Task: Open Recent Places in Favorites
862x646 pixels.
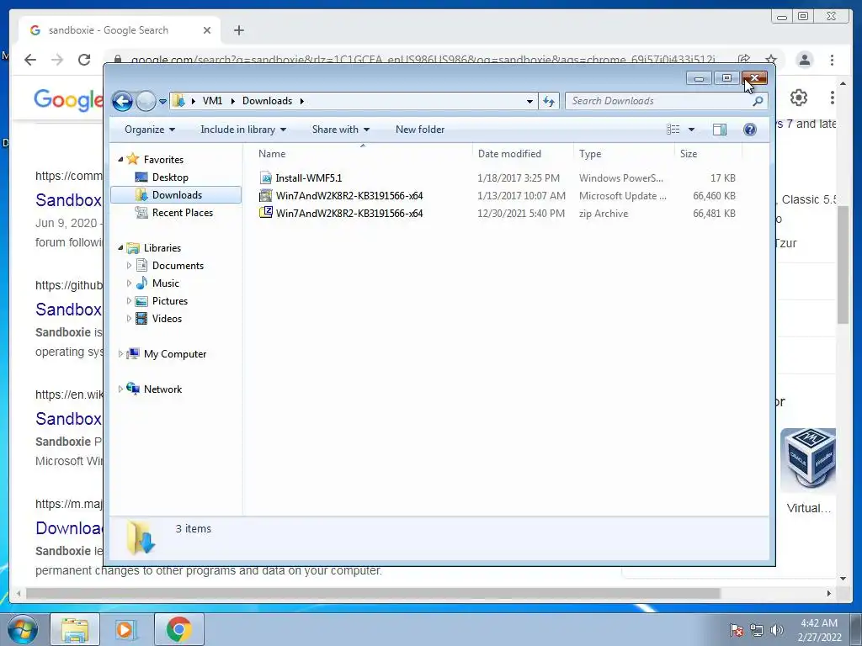Action: tap(182, 213)
